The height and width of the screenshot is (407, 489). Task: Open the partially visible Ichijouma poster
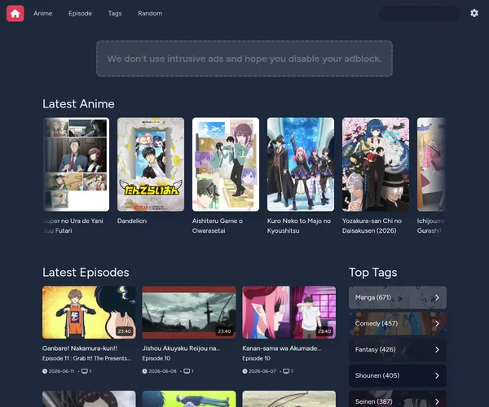pyautogui.click(x=432, y=164)
